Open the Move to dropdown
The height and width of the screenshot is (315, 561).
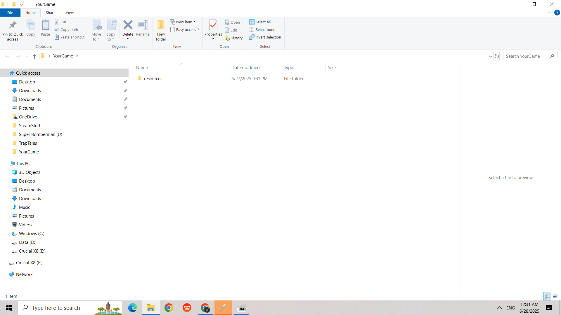96,30
